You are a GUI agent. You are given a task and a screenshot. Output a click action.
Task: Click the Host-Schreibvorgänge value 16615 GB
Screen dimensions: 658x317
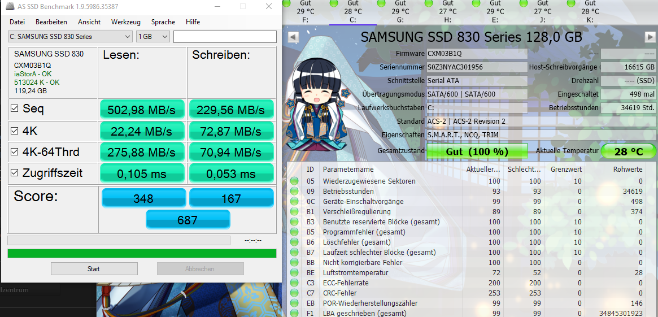628,67
